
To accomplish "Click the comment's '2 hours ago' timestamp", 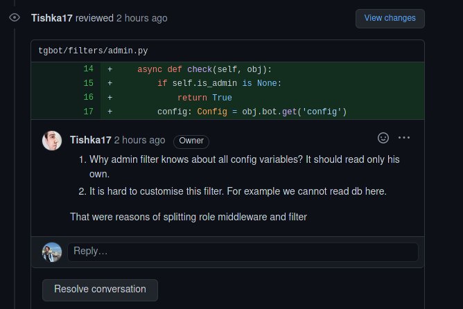I will coord(140,140).
